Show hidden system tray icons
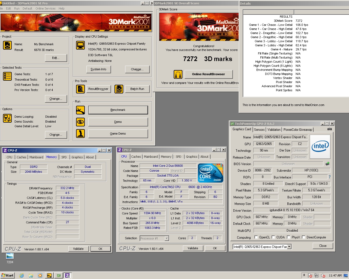Screen dimensions: 349x279 pos(304,275)
